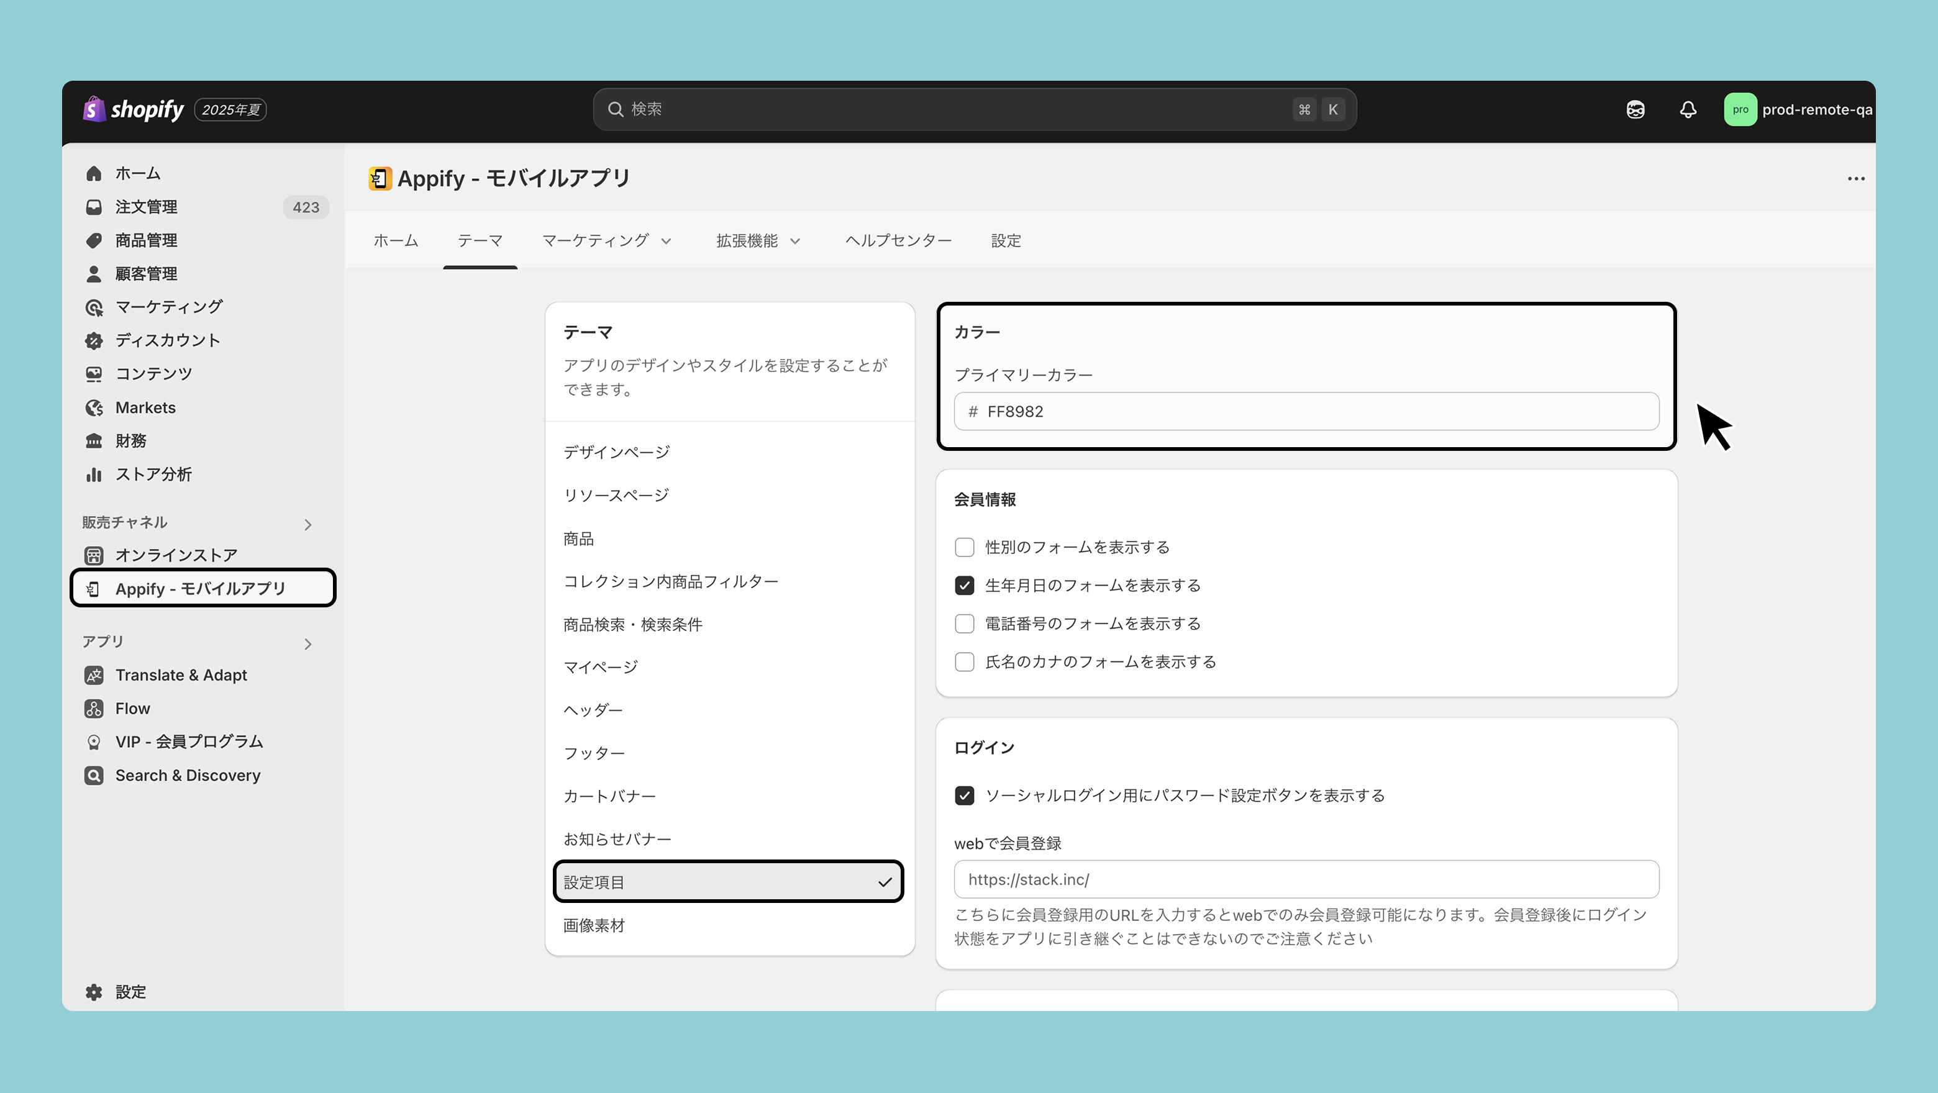The image size is (1938, 1093).
Task: Open 注文管理 in sidebar
Action: click(146, 207)
